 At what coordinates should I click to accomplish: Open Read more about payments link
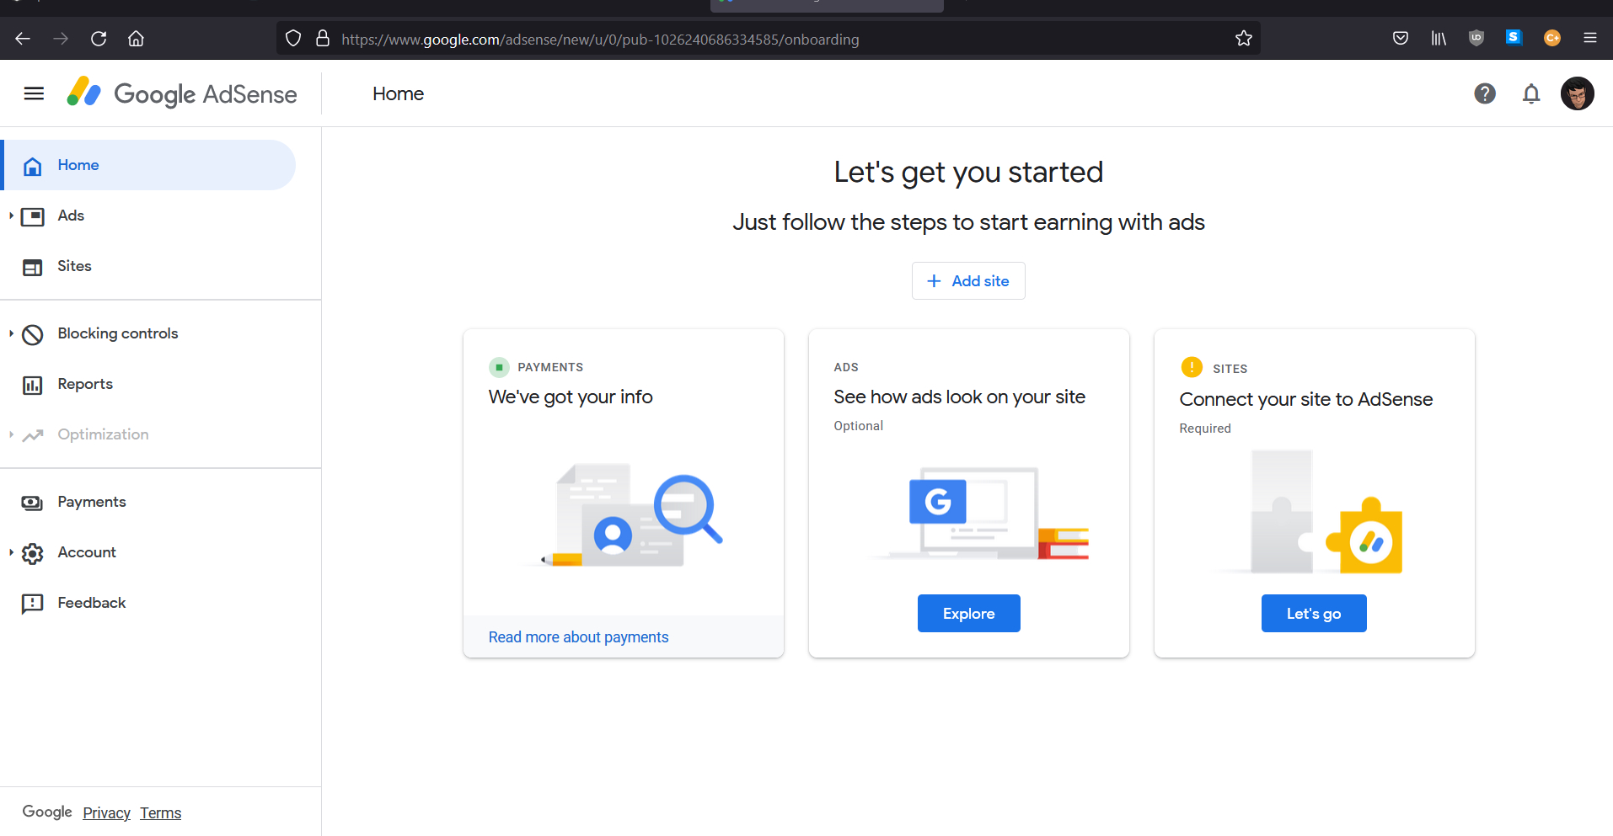point(578,637)
